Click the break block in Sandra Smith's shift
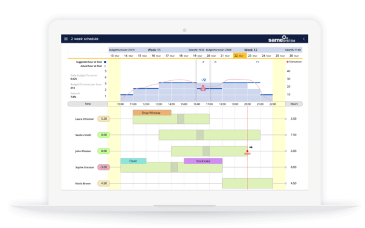 200,135
